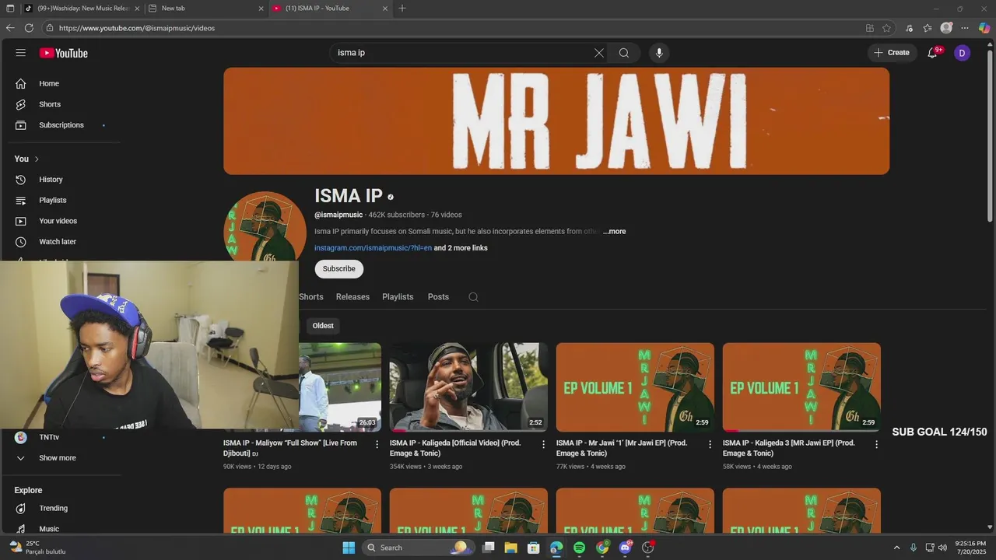The width and height of the screenshot is (996, 560).
Task: Click the magnifier search button
Action: pos(624,53)
